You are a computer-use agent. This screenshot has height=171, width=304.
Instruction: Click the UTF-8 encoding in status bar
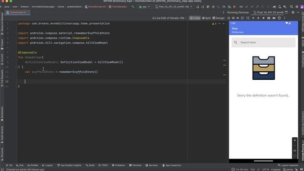266,170
